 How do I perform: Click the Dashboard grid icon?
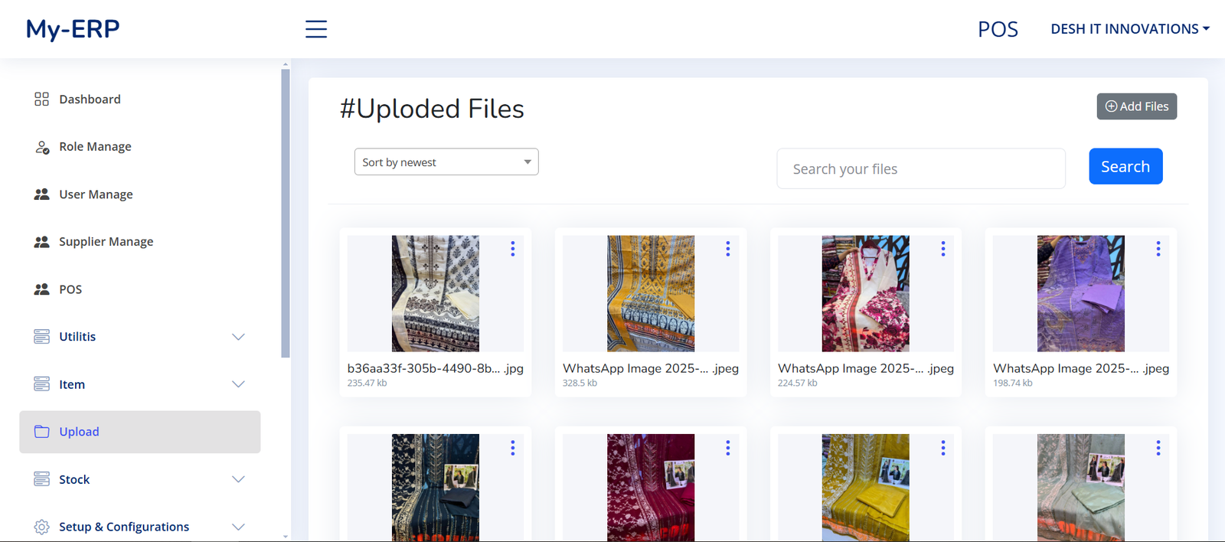[41, 100]
